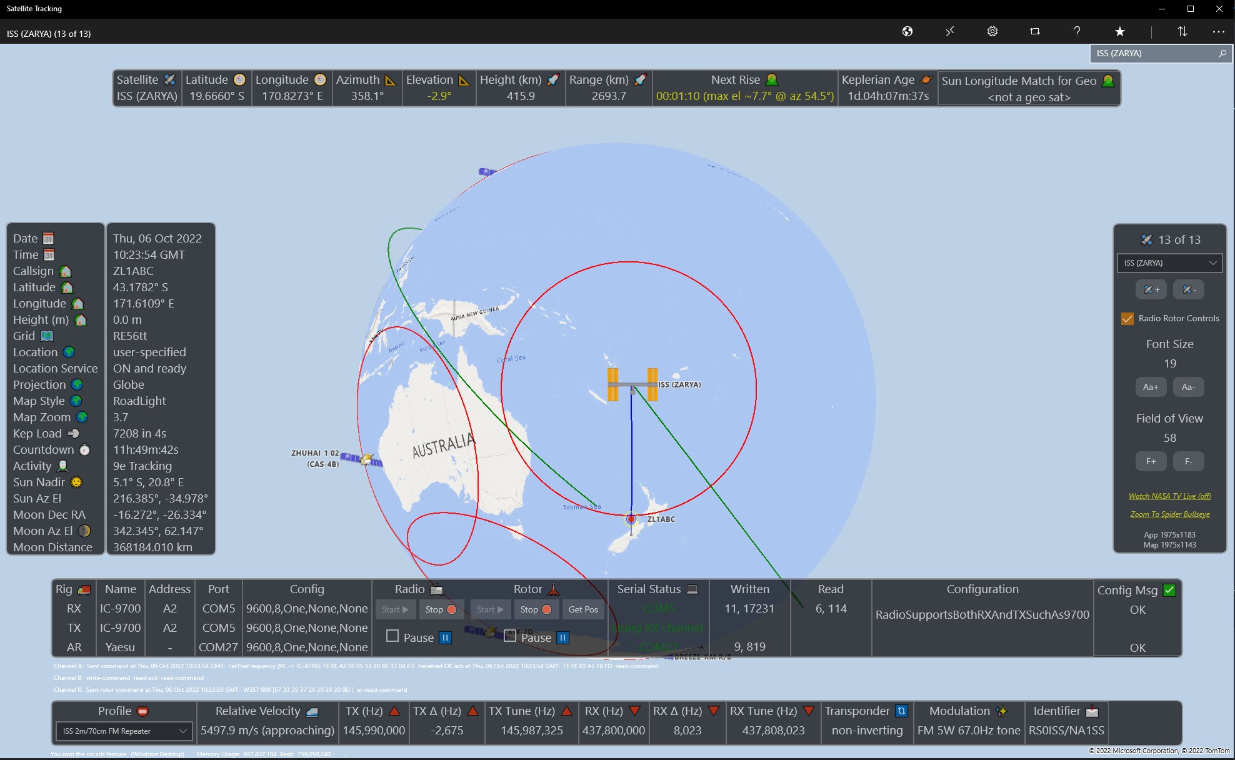Click the up/down sort arrows toolbar icon
Screen dimensions: 1235x760
1181,31
